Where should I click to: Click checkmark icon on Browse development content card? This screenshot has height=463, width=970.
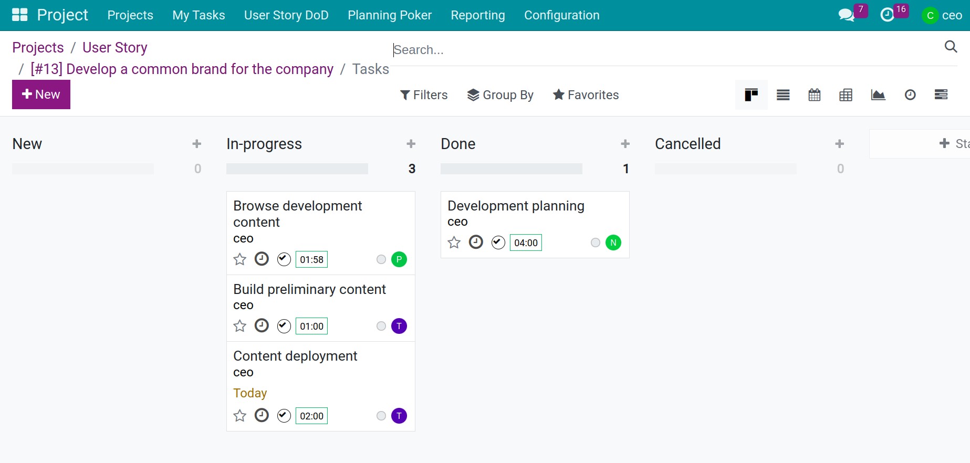click(x=284, y=259)
